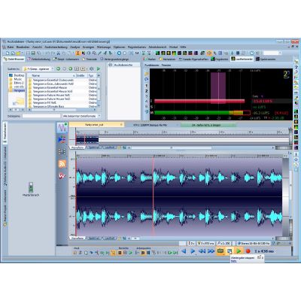Go back in the file browser
Image resolution: width=301 pixels, height=301 pixels.
[58, 68]
